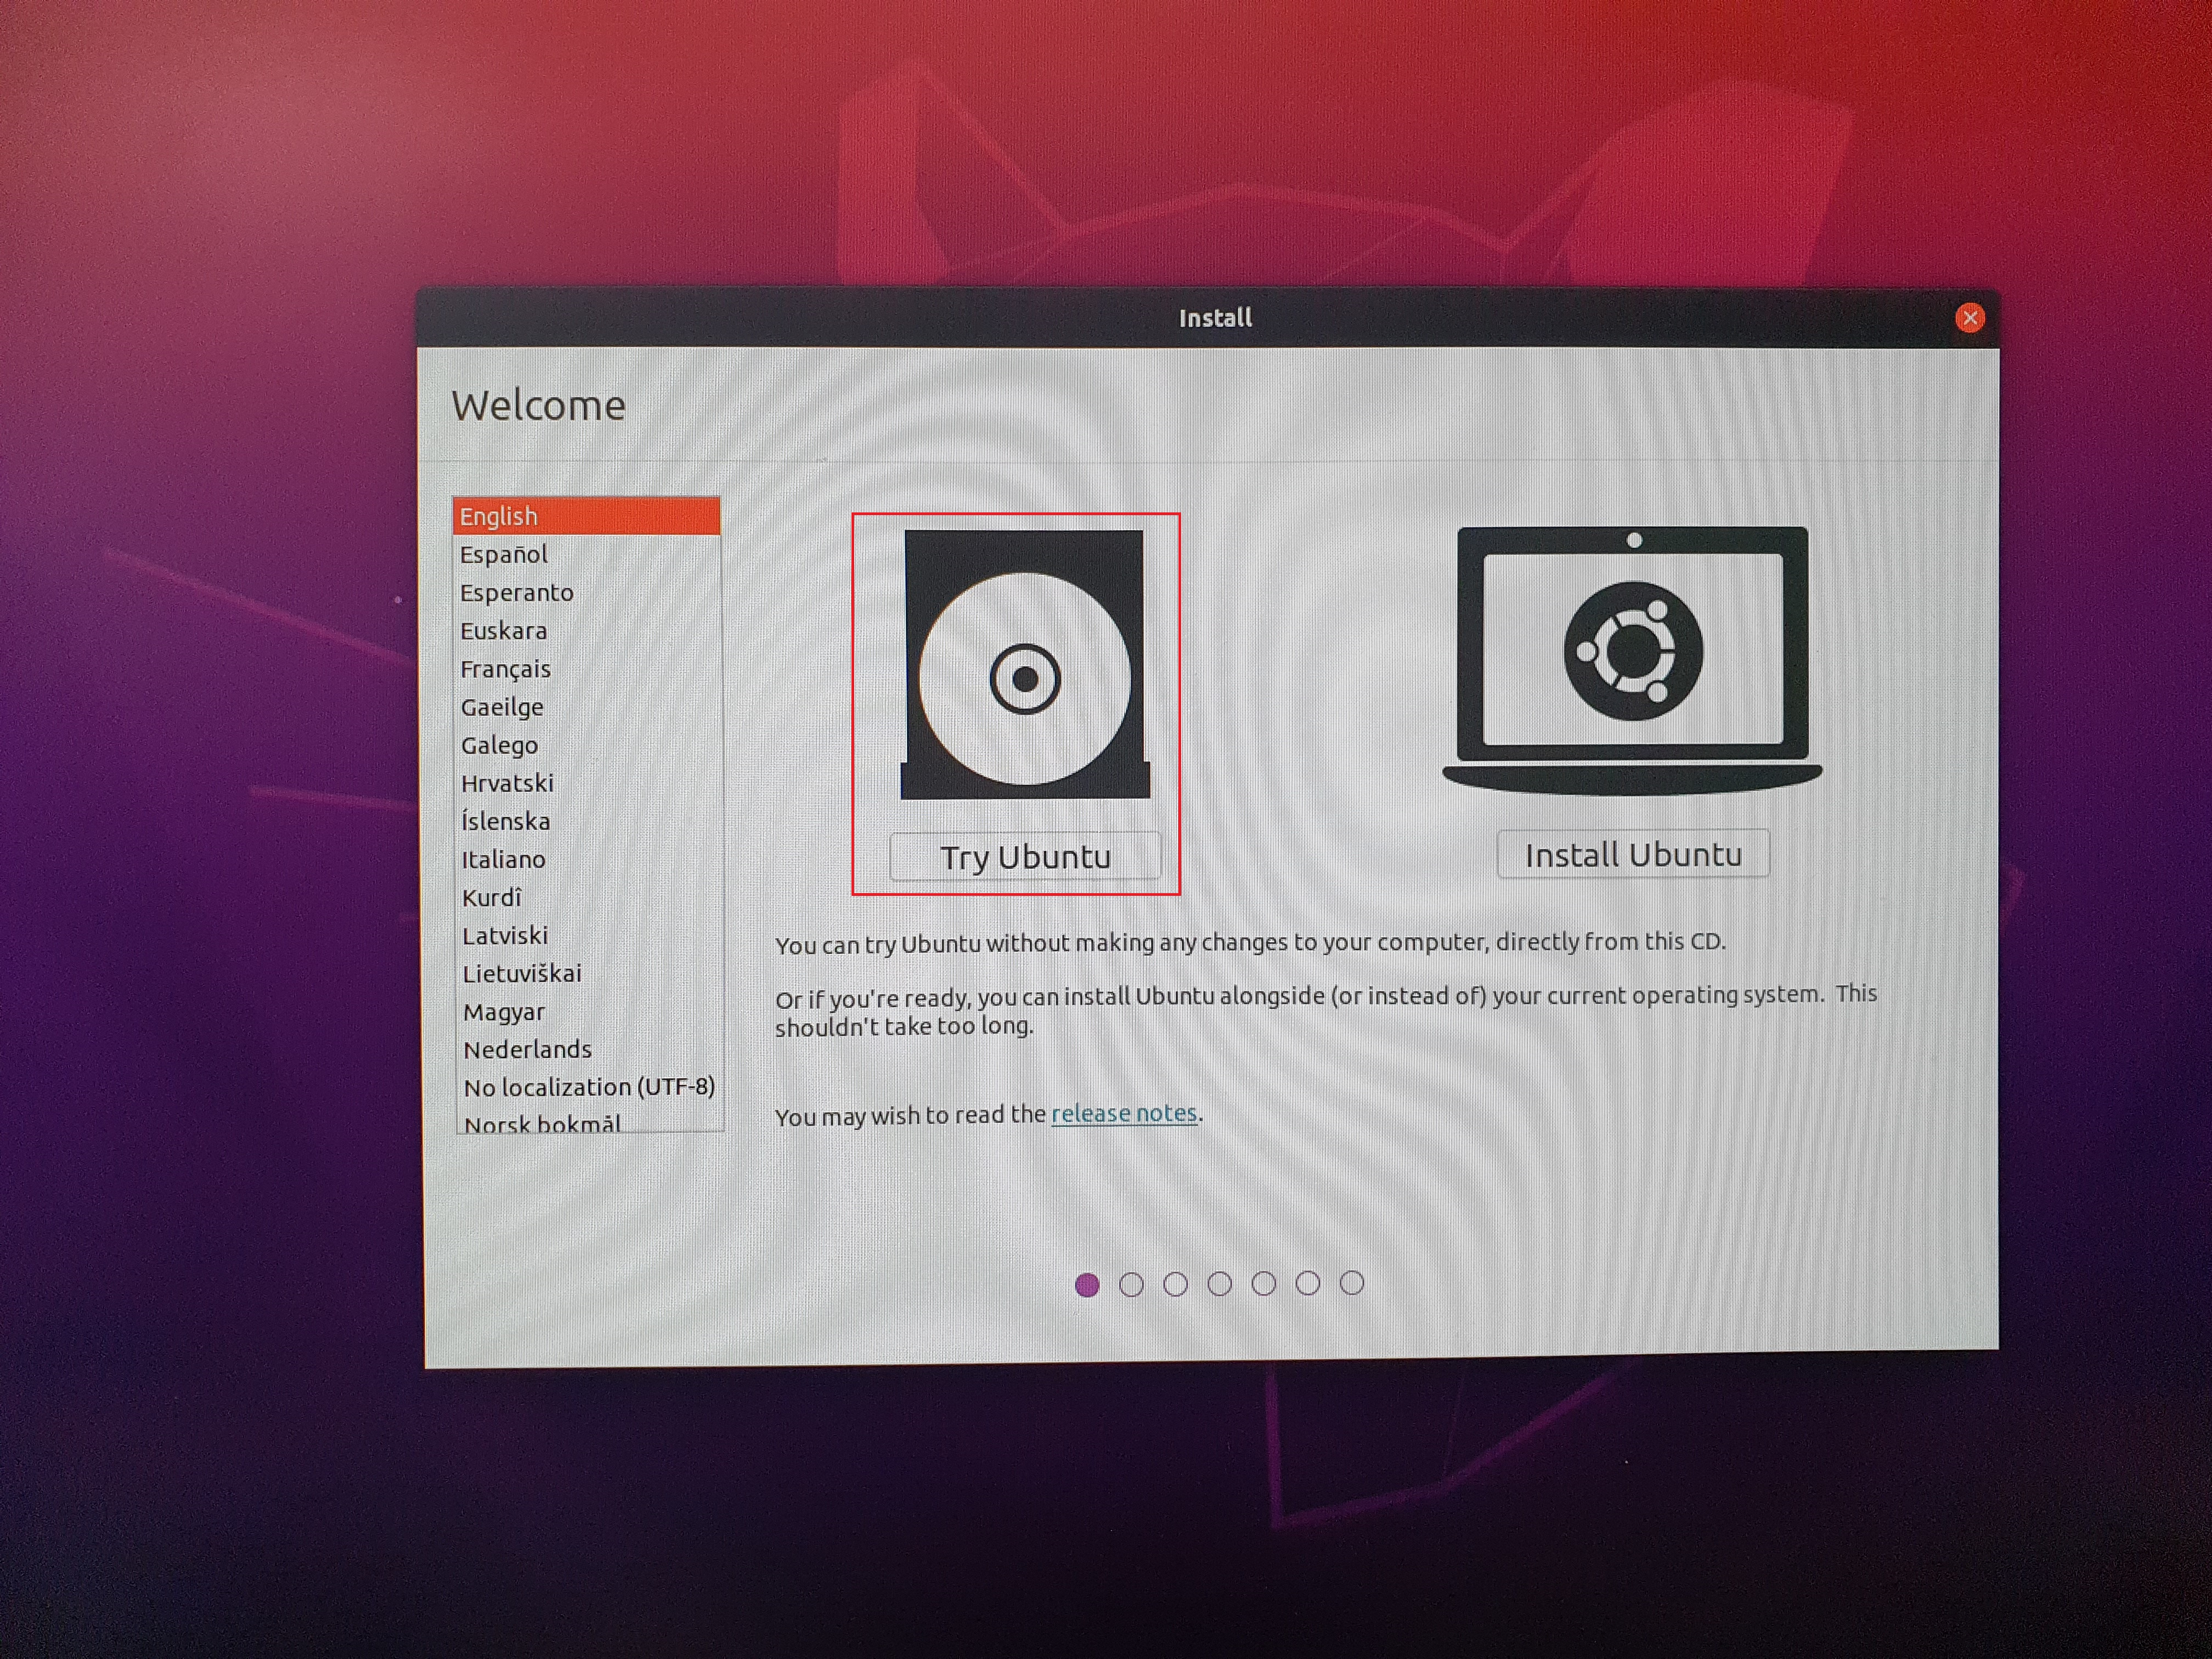The width and height of the screenshot is (2212, 1659).
Task: Close the Install window with red X
Action: click(1969, 318)
